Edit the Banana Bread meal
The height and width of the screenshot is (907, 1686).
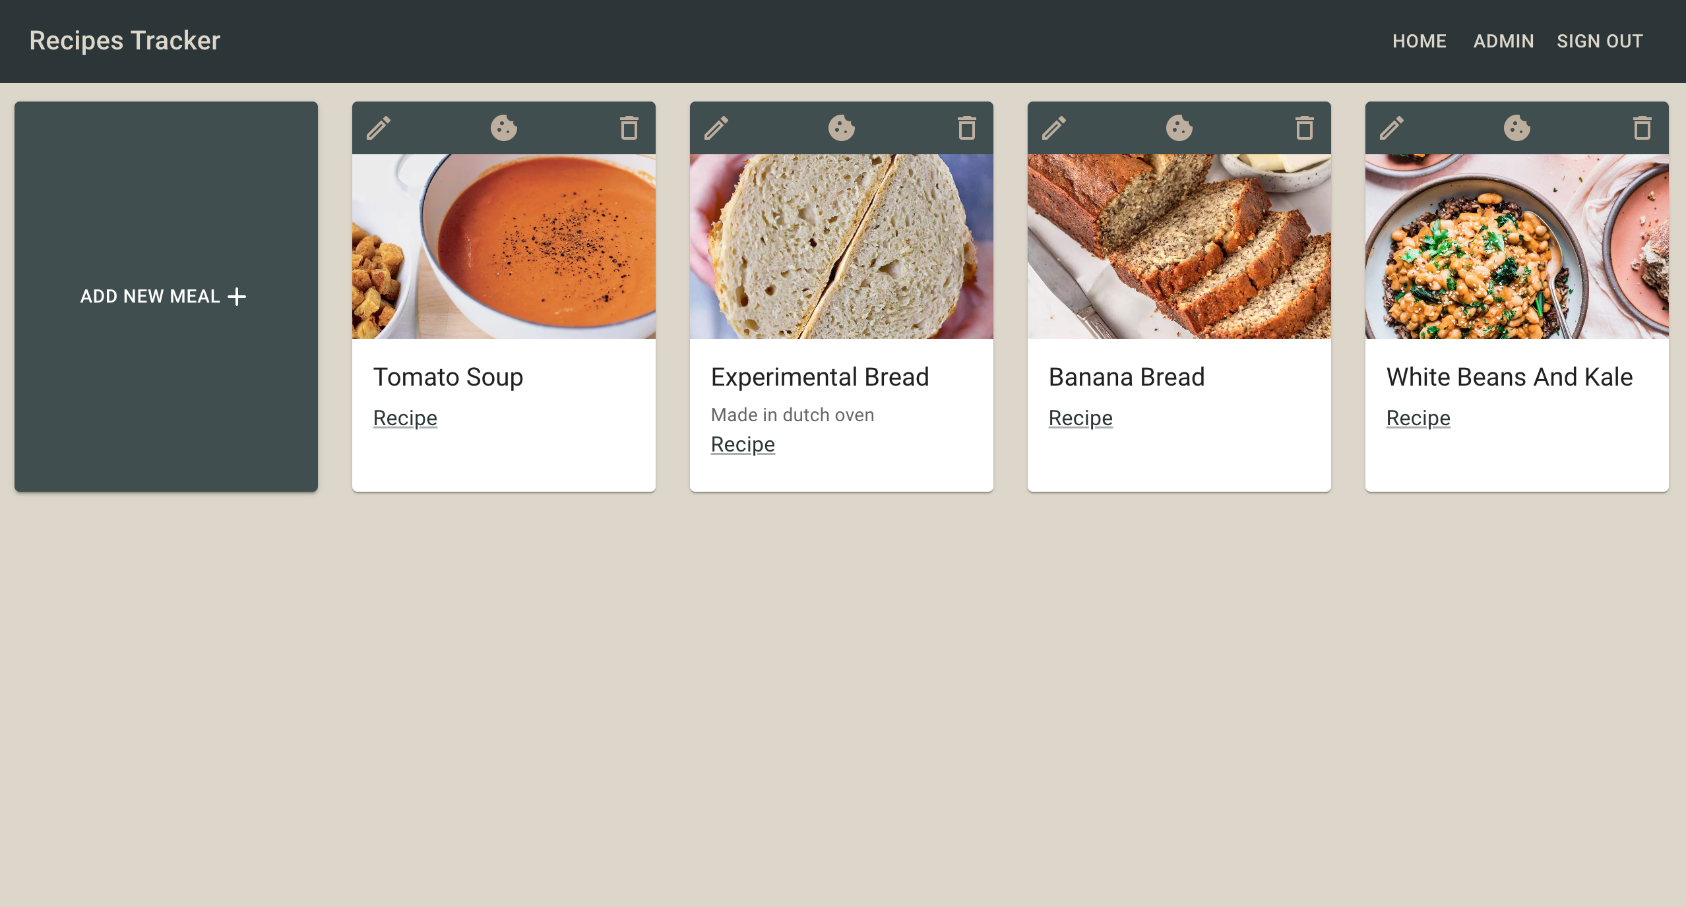(1054, 127)
